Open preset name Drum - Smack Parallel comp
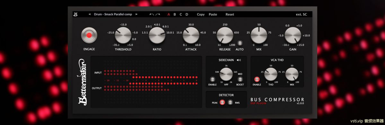 click(x=113, y=14)
